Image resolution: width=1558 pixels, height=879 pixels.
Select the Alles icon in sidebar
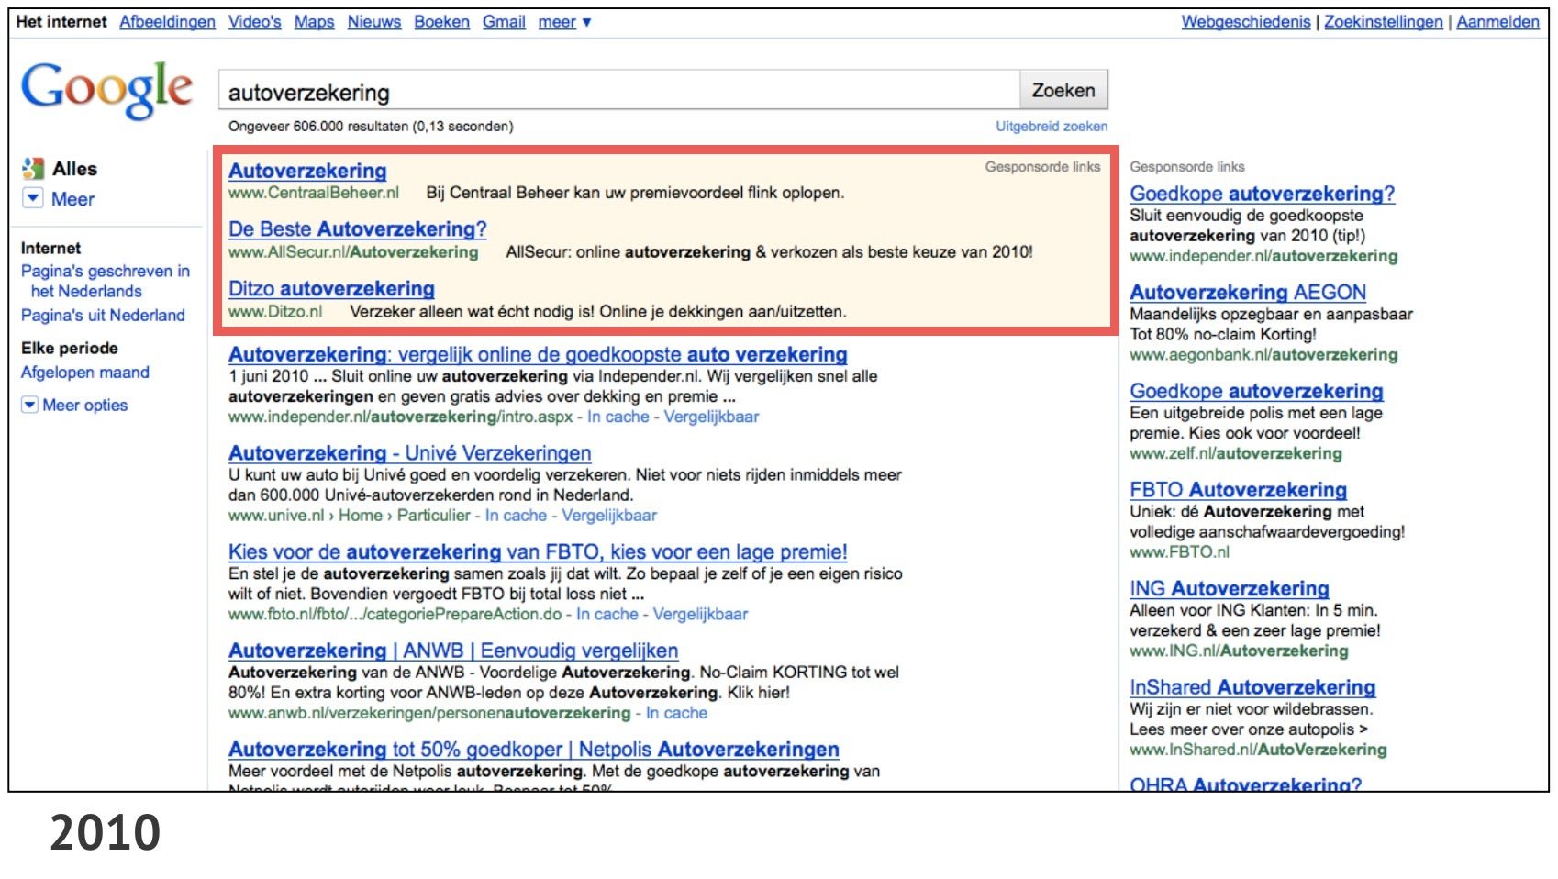point(33,169)
